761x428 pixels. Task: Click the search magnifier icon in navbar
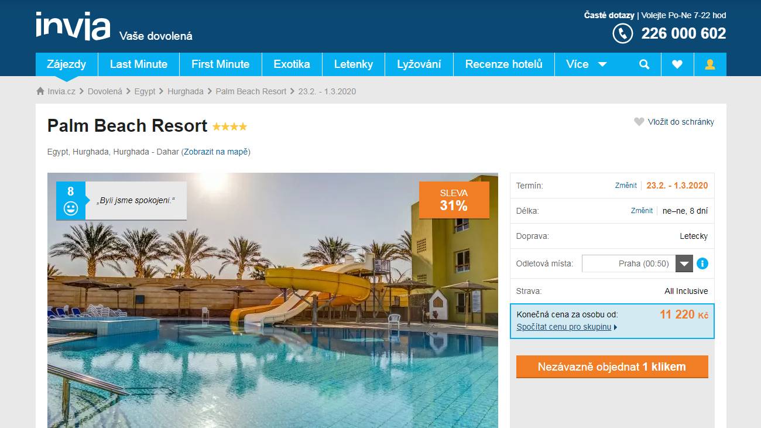pyautogui.click(x=645, y=64)
